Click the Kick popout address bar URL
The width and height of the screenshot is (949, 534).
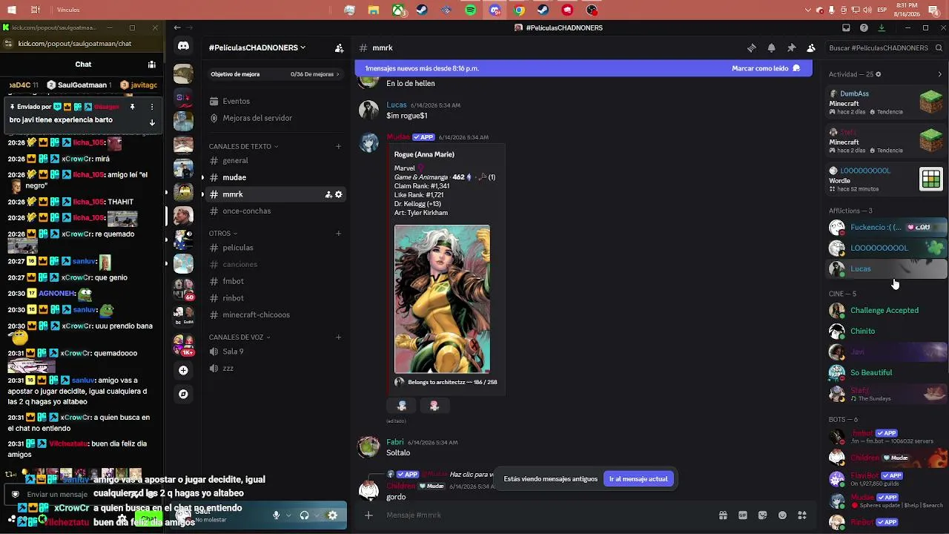pos(75,44)
